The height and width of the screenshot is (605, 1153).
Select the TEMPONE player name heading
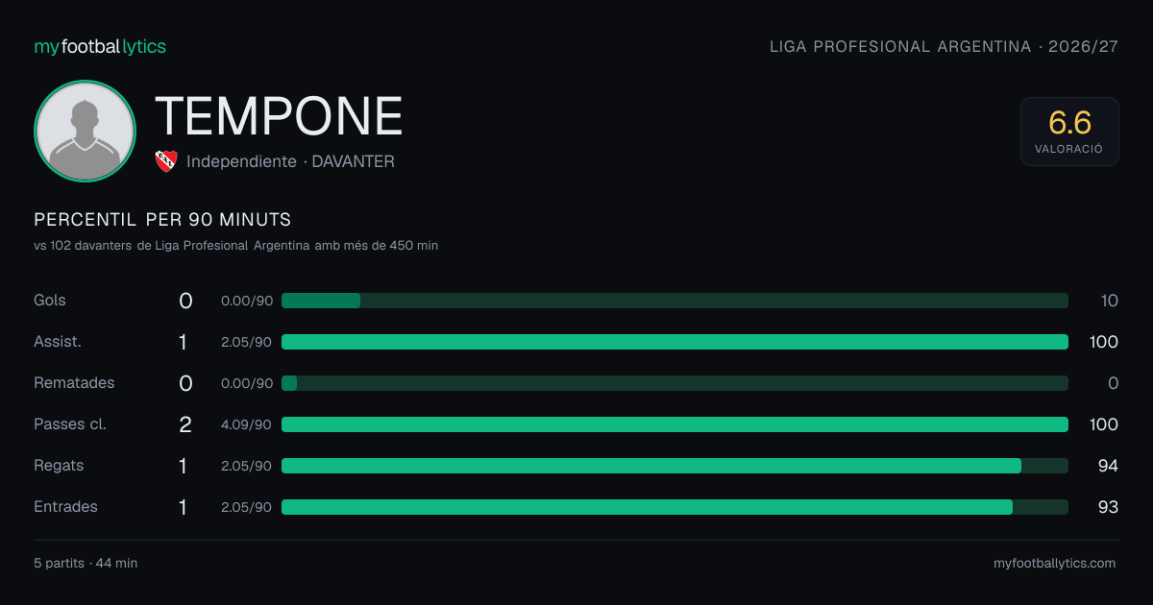pos(279,116)
